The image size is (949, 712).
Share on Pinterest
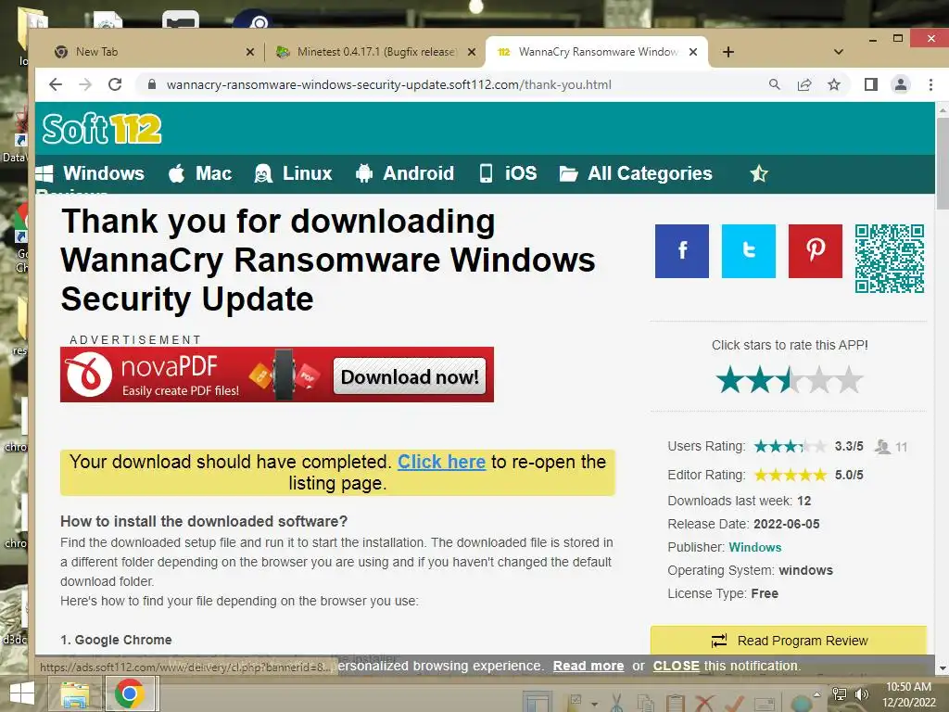pyautogui.click(x=816, y=251)
